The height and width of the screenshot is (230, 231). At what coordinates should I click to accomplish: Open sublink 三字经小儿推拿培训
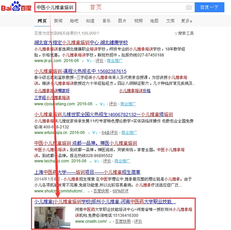pos(52,98)
